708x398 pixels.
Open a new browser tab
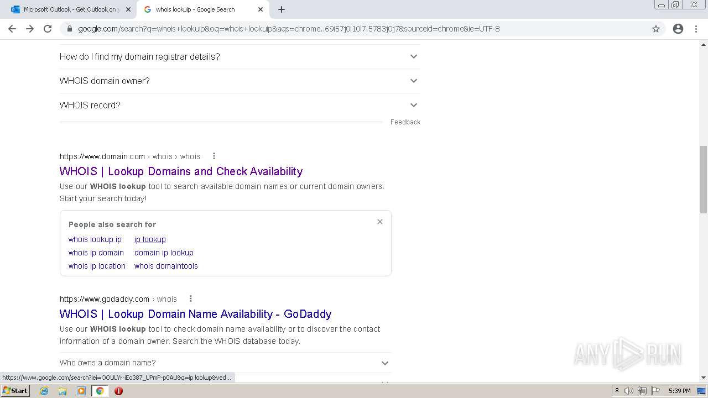click(282, 9)
